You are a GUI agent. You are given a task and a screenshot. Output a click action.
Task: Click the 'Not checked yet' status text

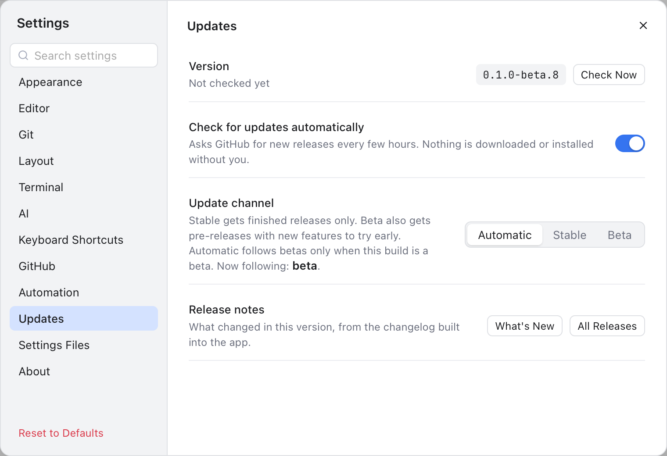click(x=229, y=83)
